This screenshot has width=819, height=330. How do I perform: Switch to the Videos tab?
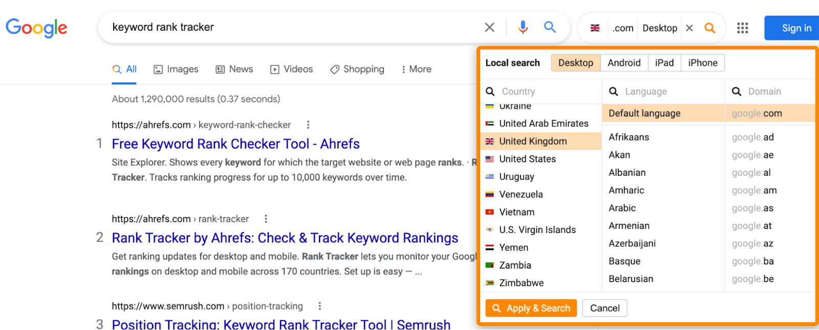pos(292,69)
